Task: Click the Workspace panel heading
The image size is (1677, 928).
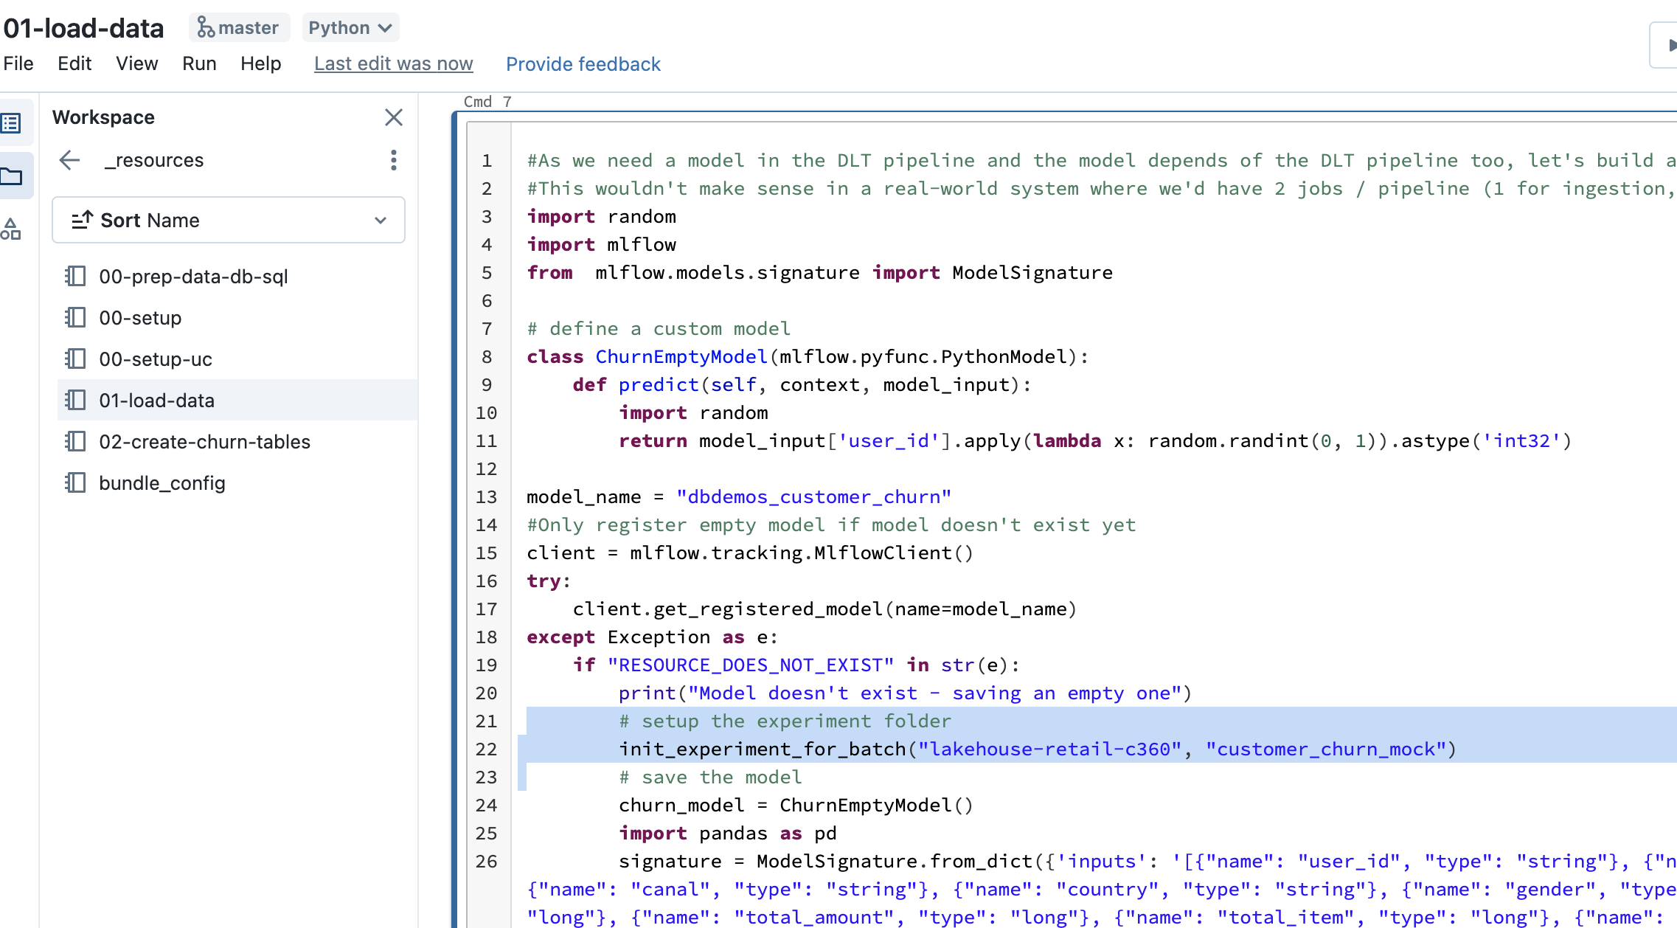Action: (x=103, y=117)
